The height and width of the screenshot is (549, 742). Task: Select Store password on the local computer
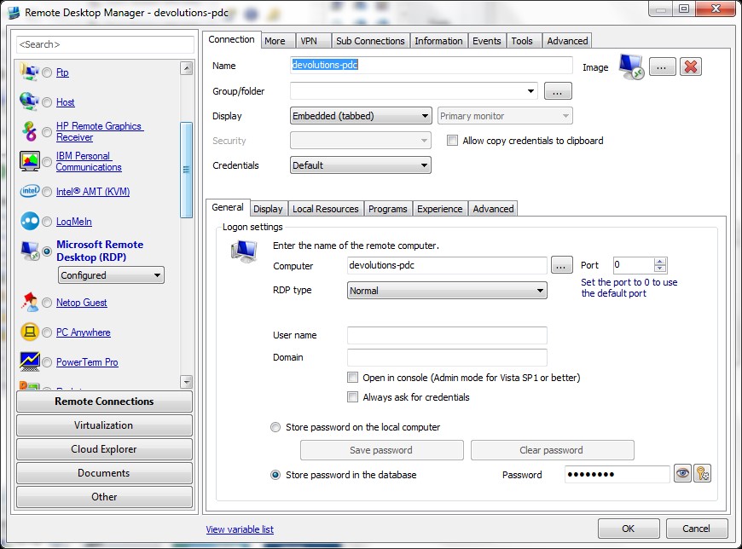(275, 427)
